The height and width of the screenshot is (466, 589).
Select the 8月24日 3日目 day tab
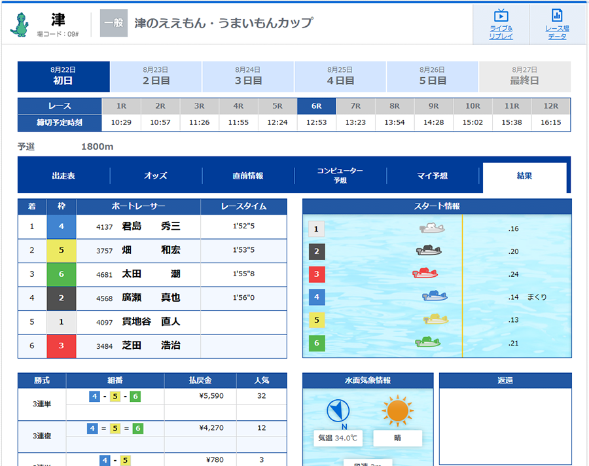(248, 77)
